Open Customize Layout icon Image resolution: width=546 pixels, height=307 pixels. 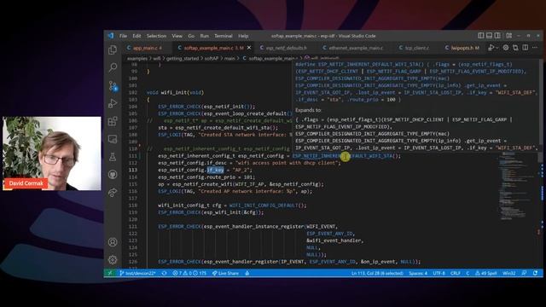coord(508,36)
